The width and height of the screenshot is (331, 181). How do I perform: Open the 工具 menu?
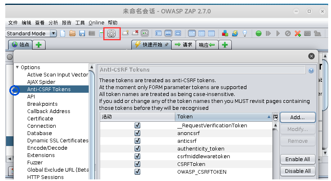coord(80,23)
